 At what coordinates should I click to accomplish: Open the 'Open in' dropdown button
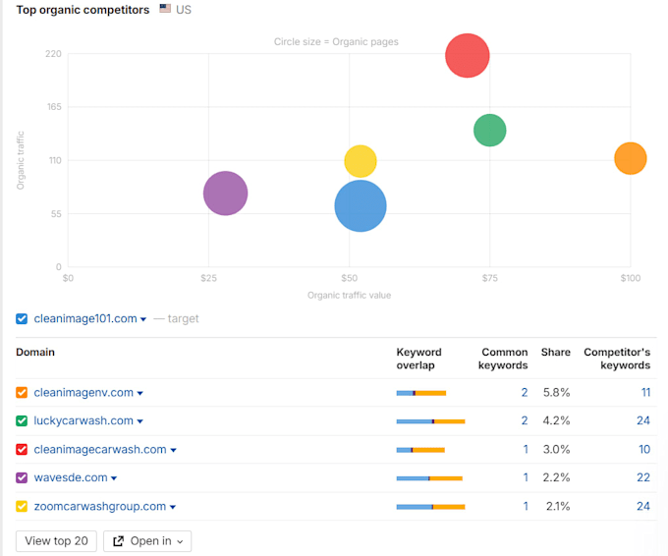point(147,541)
